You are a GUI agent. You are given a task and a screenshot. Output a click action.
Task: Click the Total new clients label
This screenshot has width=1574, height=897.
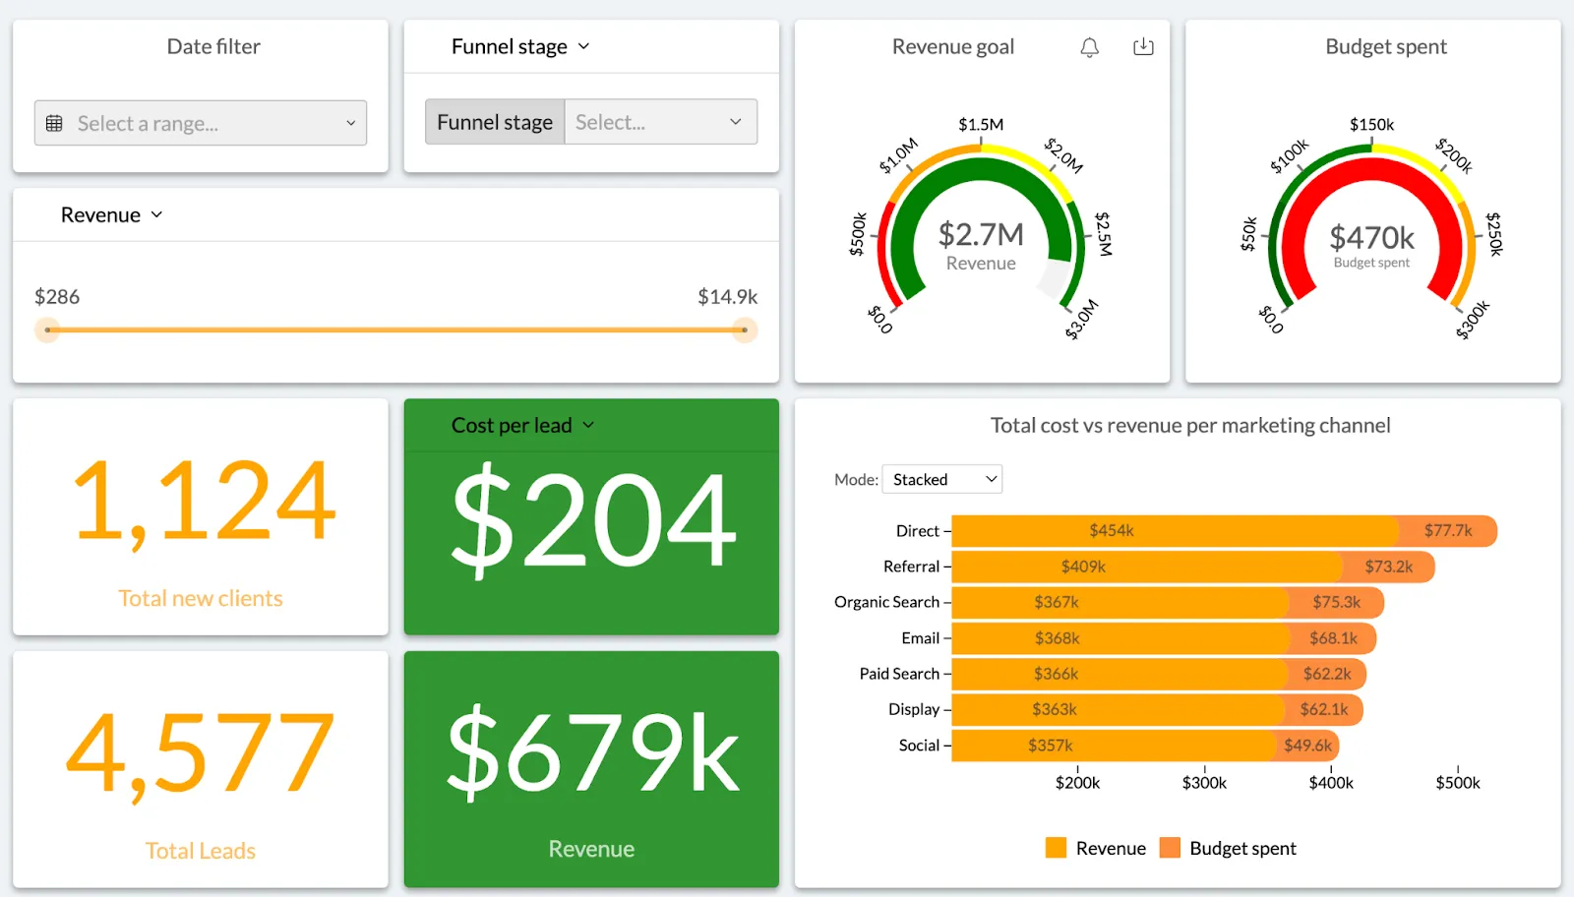[201, 598]
